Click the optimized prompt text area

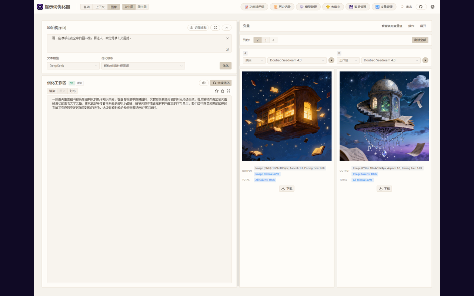[x=139, y=189]
